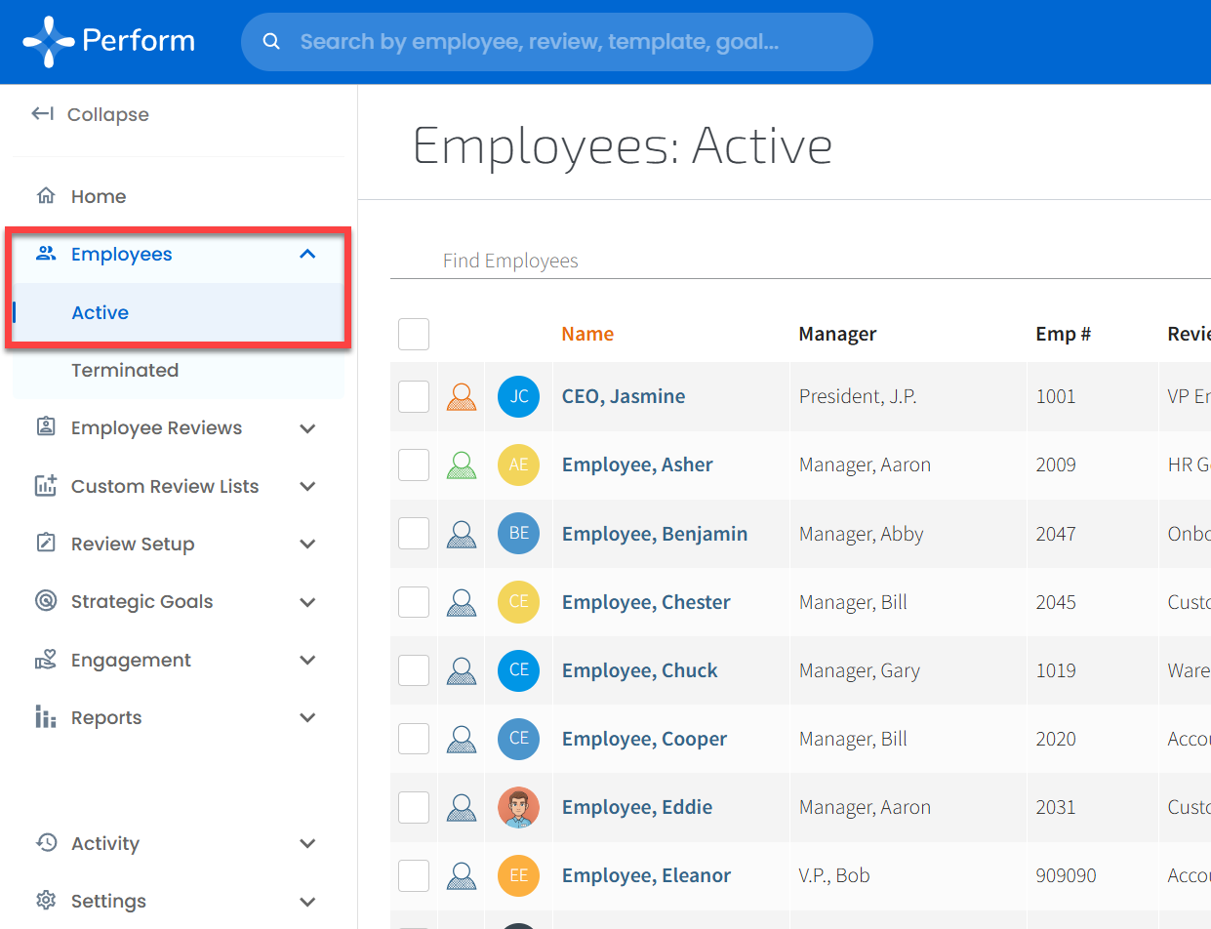Click the Find Employees input field

[800, 261]
